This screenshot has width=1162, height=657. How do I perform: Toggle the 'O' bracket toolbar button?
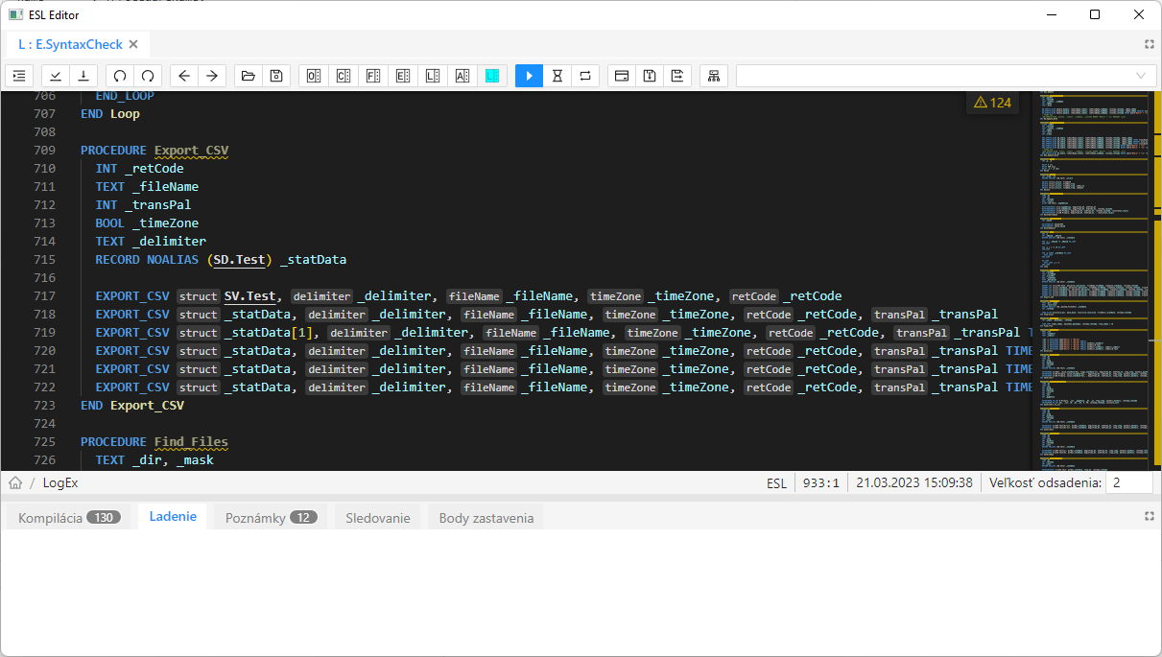coord(313,76)
